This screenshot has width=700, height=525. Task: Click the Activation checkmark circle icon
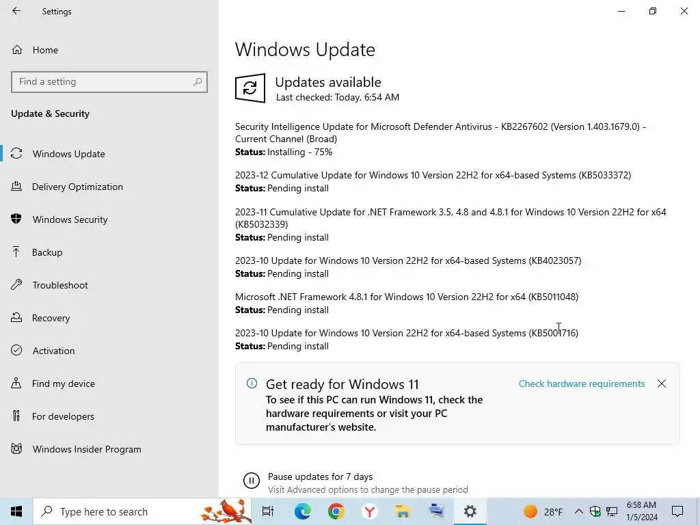16,351
